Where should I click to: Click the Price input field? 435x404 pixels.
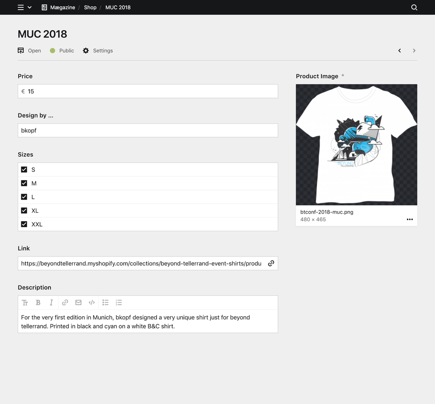[x=148, y=91]
